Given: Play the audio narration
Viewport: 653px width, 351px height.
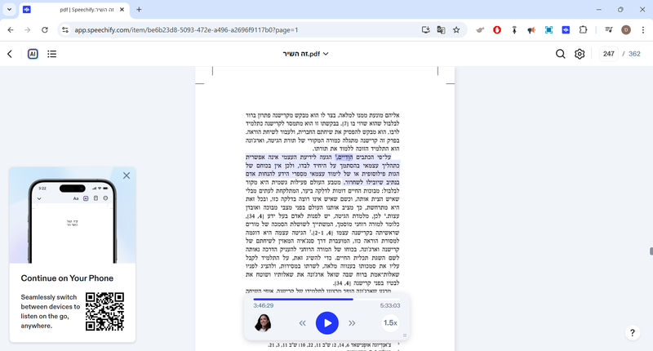Looking at the screenshot, I should coord(327,323).
